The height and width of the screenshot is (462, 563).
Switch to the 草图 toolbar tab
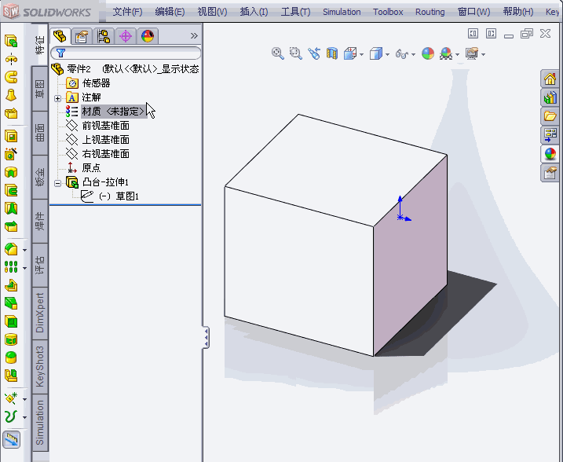[x=40, y=89]
